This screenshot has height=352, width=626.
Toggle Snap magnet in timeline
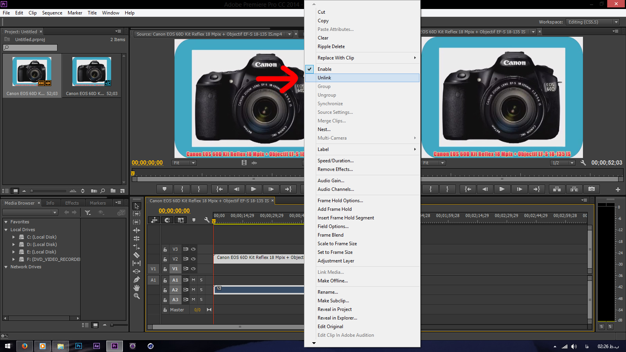point(167,220)
